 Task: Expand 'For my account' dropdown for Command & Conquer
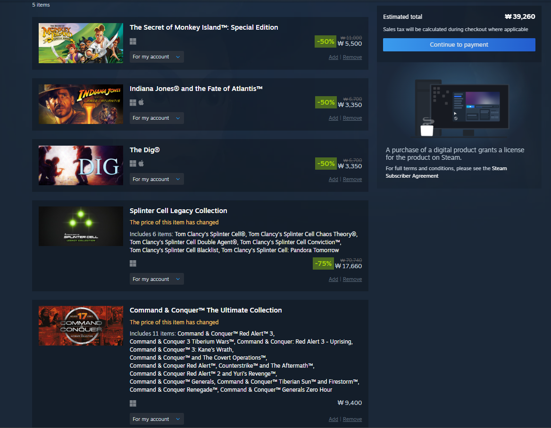click(157, 419)
